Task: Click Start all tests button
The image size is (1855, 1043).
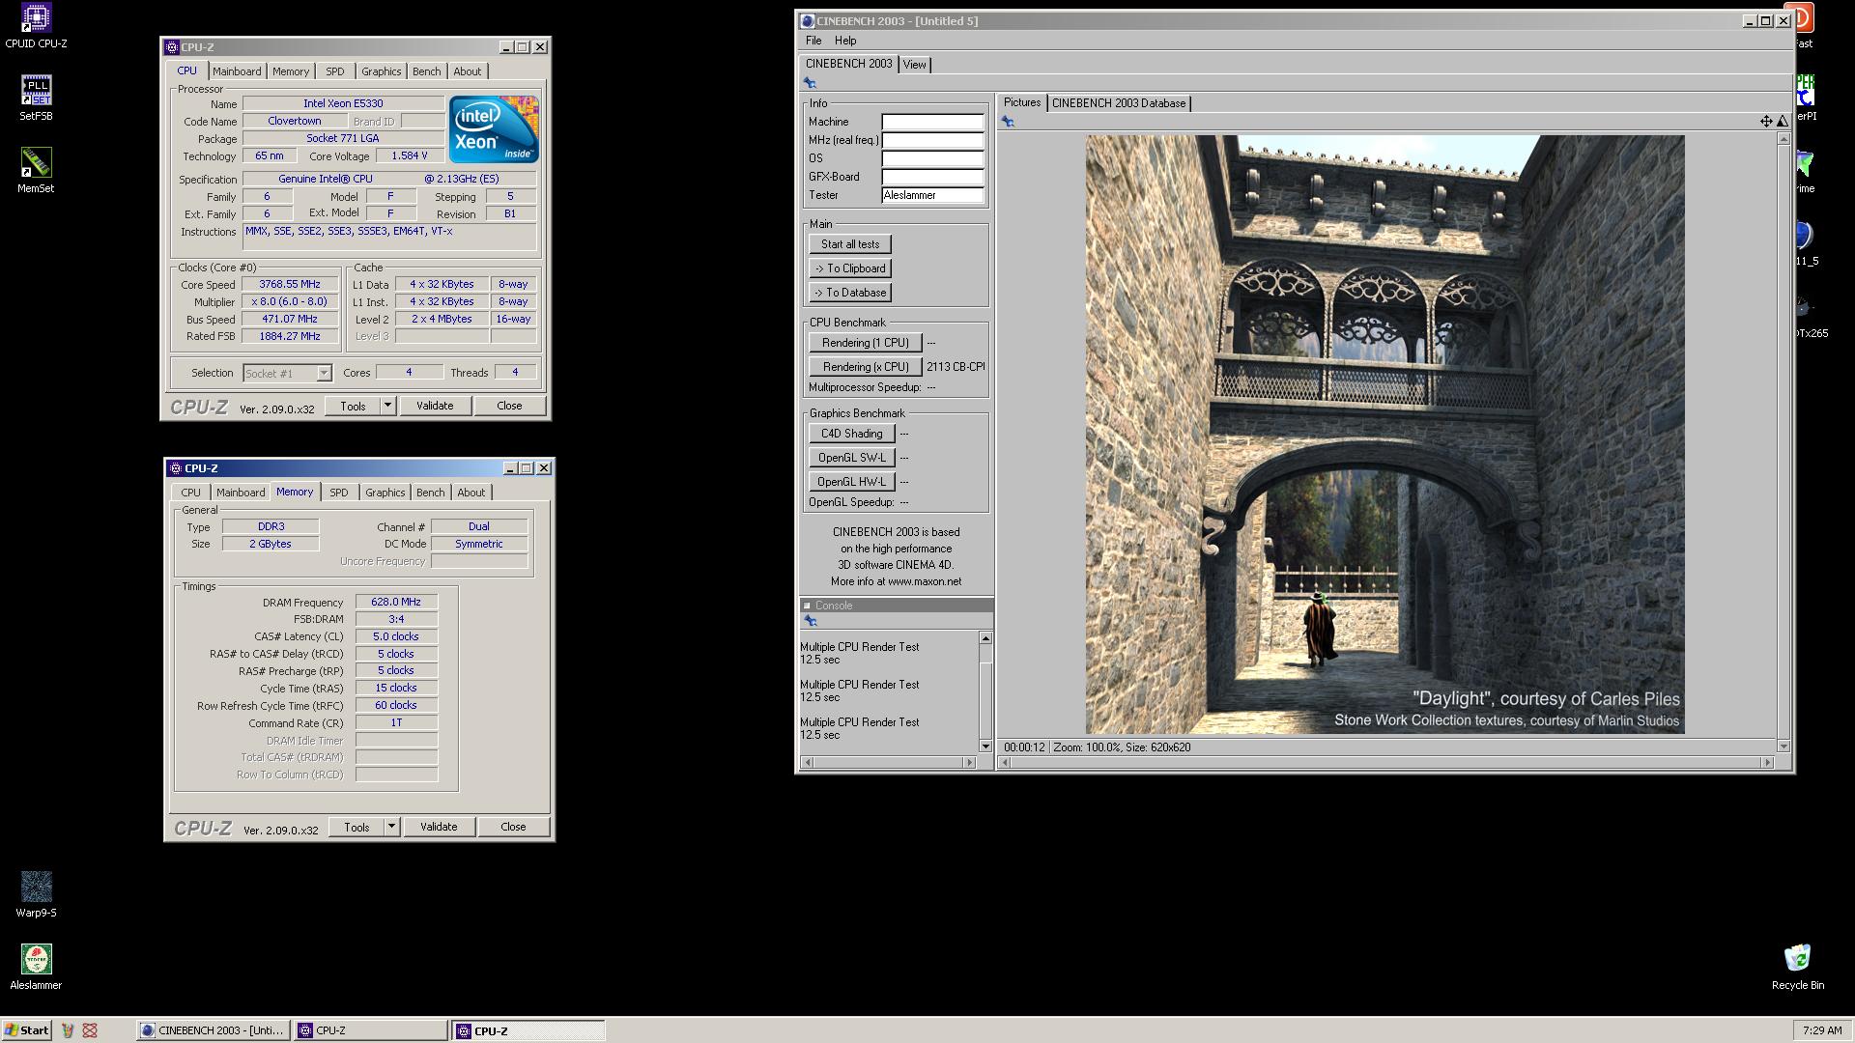Action: coord(850,244)
